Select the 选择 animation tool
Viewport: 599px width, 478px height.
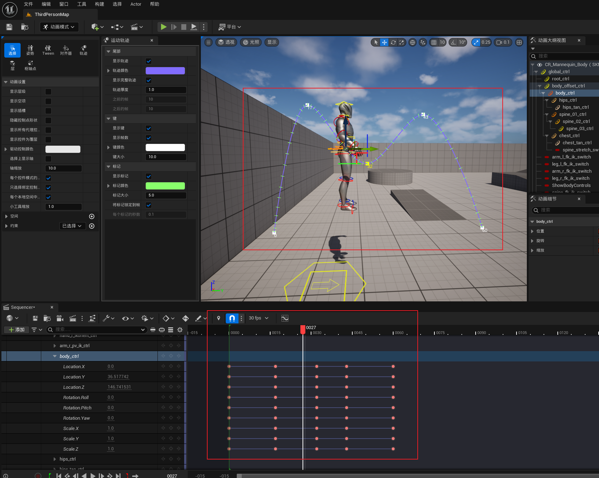tap(12, 50)
